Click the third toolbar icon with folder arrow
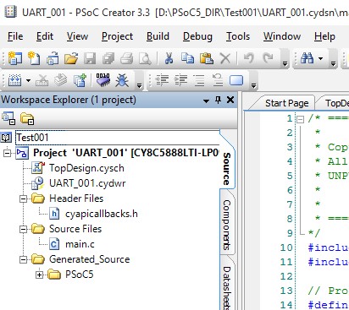 (53, 58)
